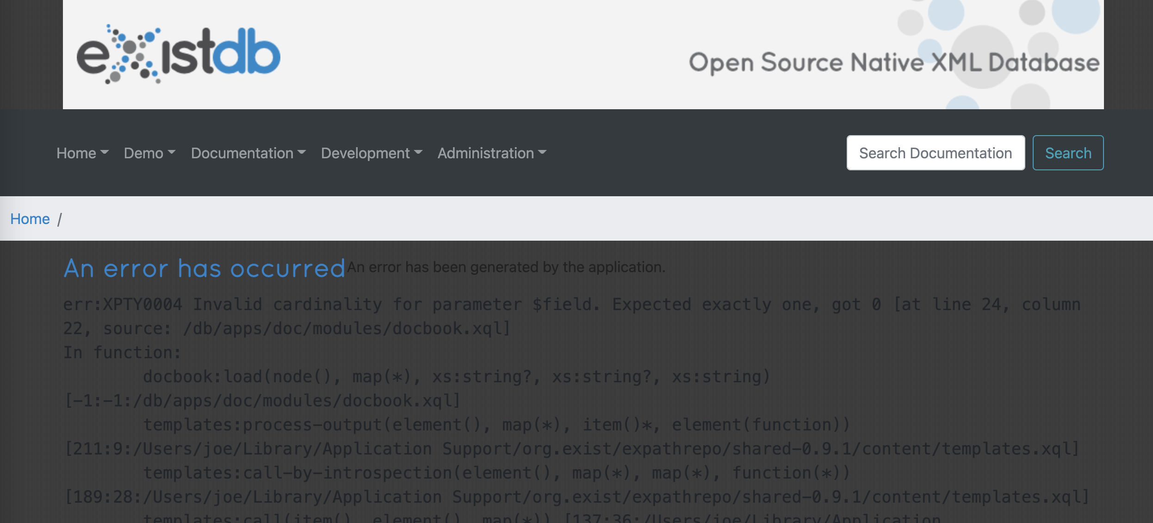Expand the Documentation dropdown

coord(242,153)
